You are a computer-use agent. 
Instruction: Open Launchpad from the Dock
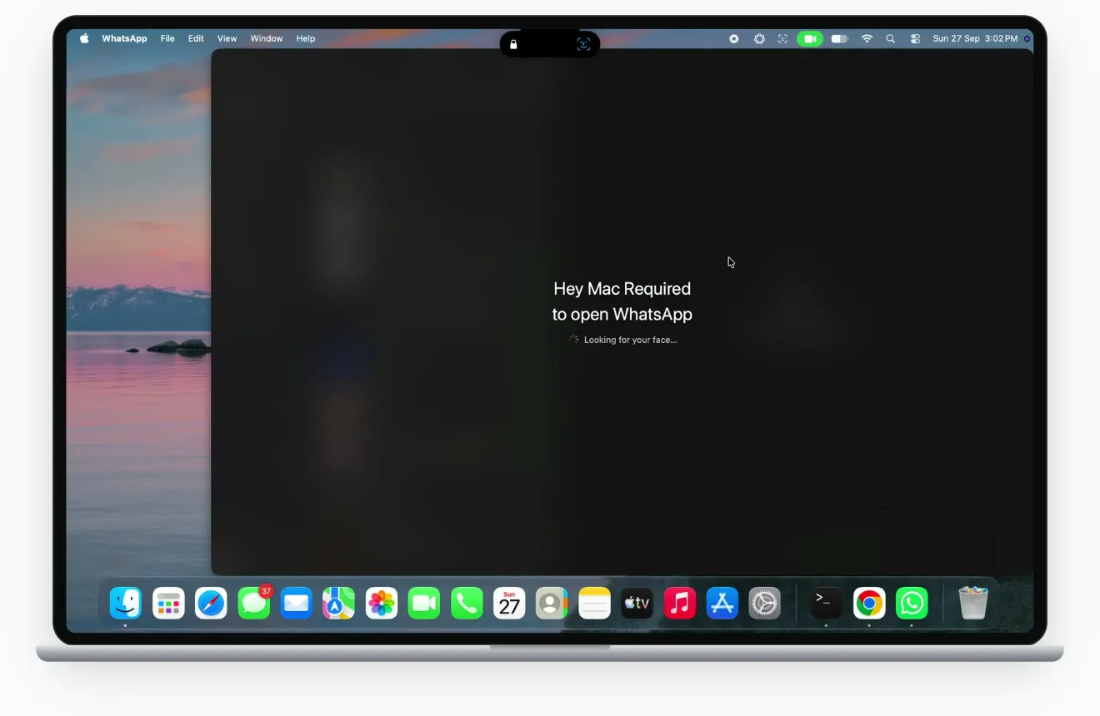click(x=168, y=604)
